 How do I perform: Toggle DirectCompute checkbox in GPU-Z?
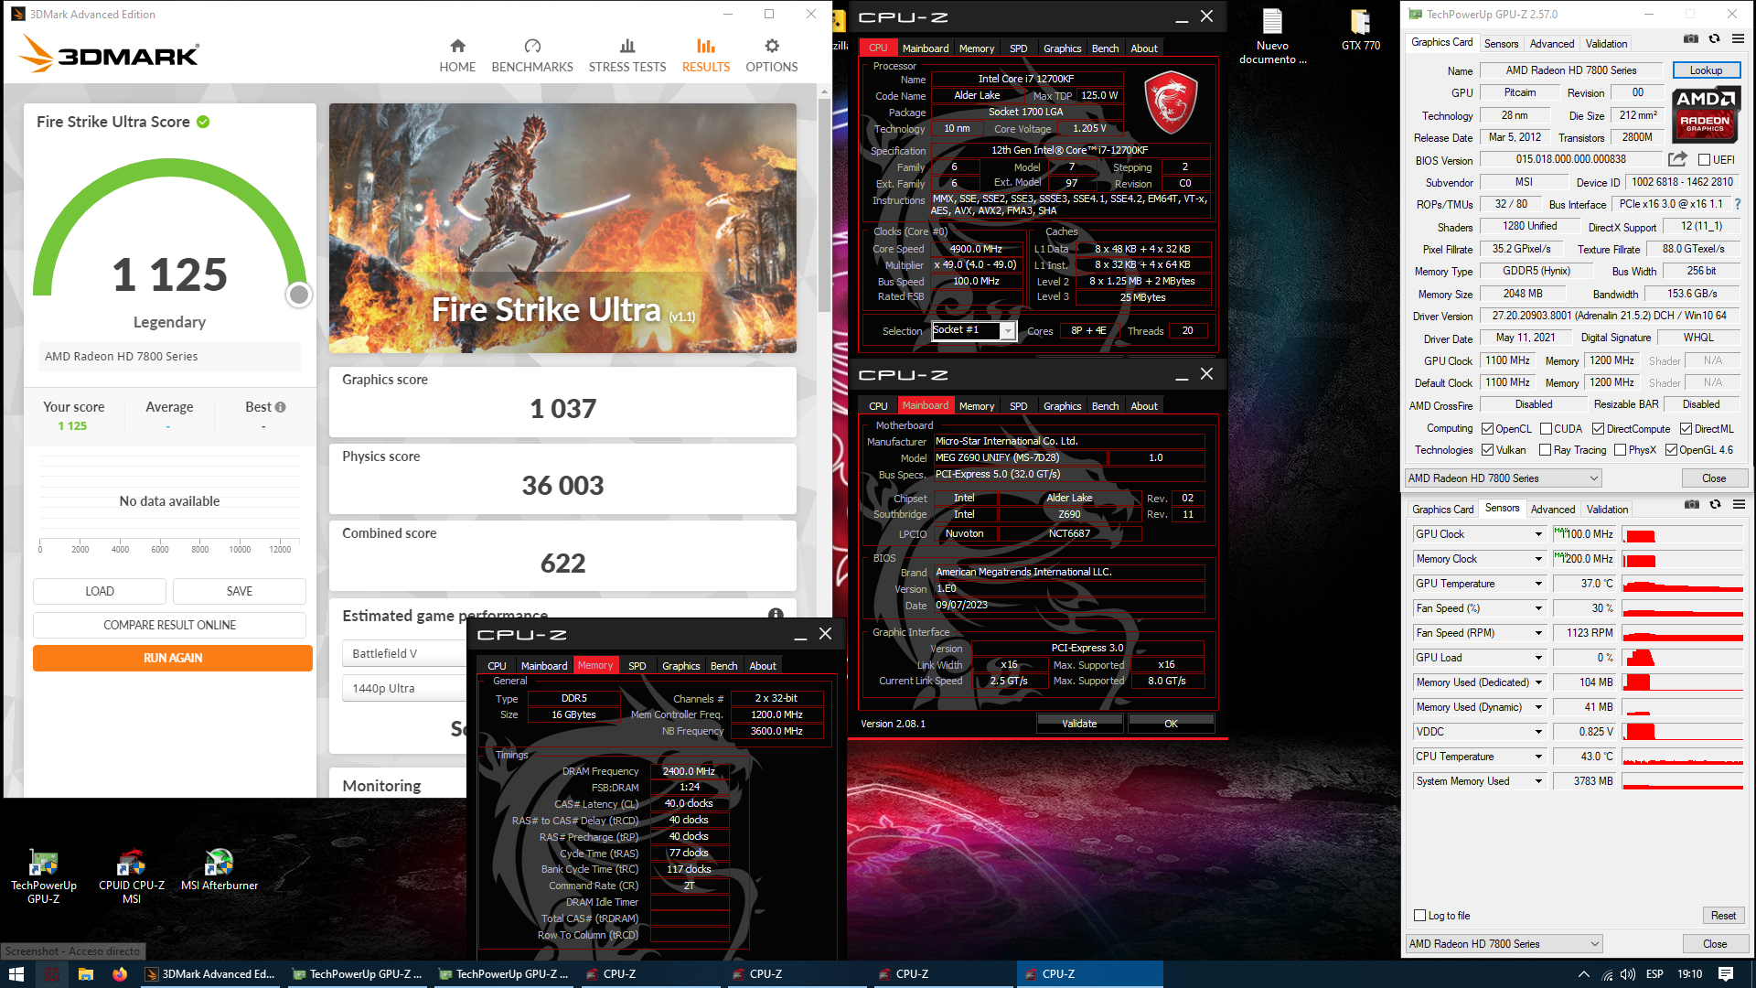tap(1598, 429)
